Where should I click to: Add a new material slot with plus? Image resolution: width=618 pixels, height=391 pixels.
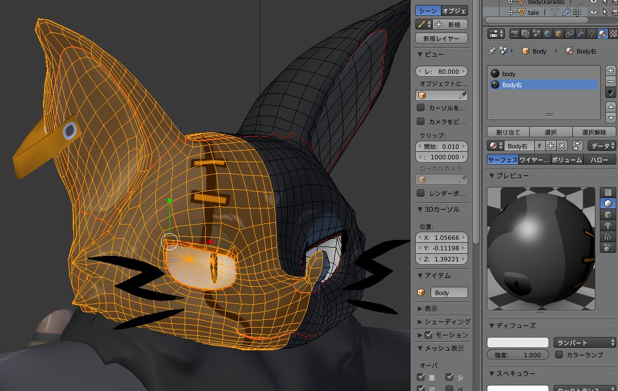pos(610,71)
